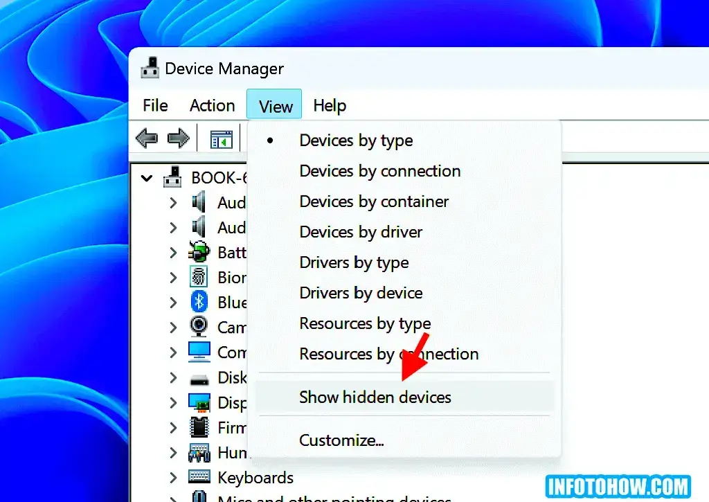Open the File menu
This screenshot has width=709, height=502.
[155, 105]
